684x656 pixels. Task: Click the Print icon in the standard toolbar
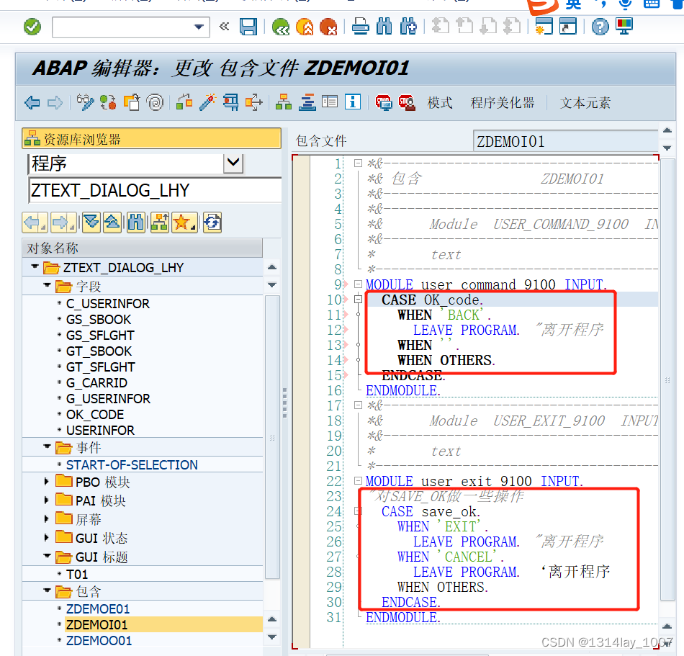pyautogui.click(x=360, y=27)
